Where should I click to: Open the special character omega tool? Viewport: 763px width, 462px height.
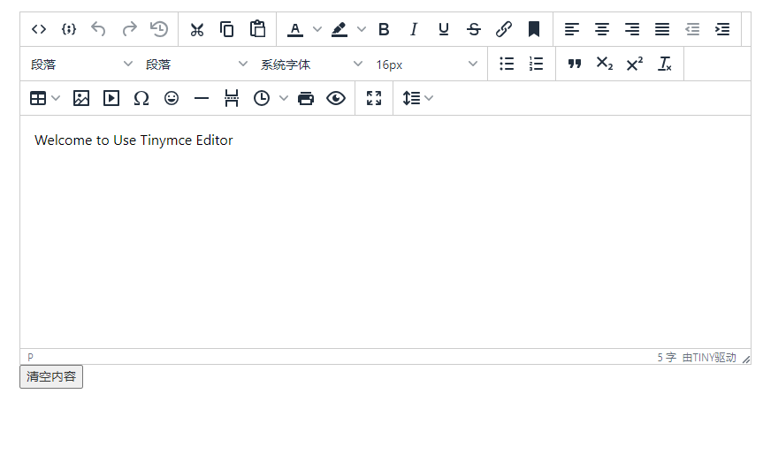(141, 98)
